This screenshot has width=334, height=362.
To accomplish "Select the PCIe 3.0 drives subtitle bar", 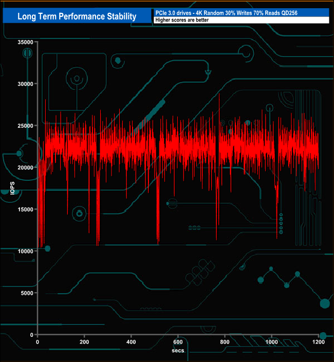I will [x=240, y=12].
